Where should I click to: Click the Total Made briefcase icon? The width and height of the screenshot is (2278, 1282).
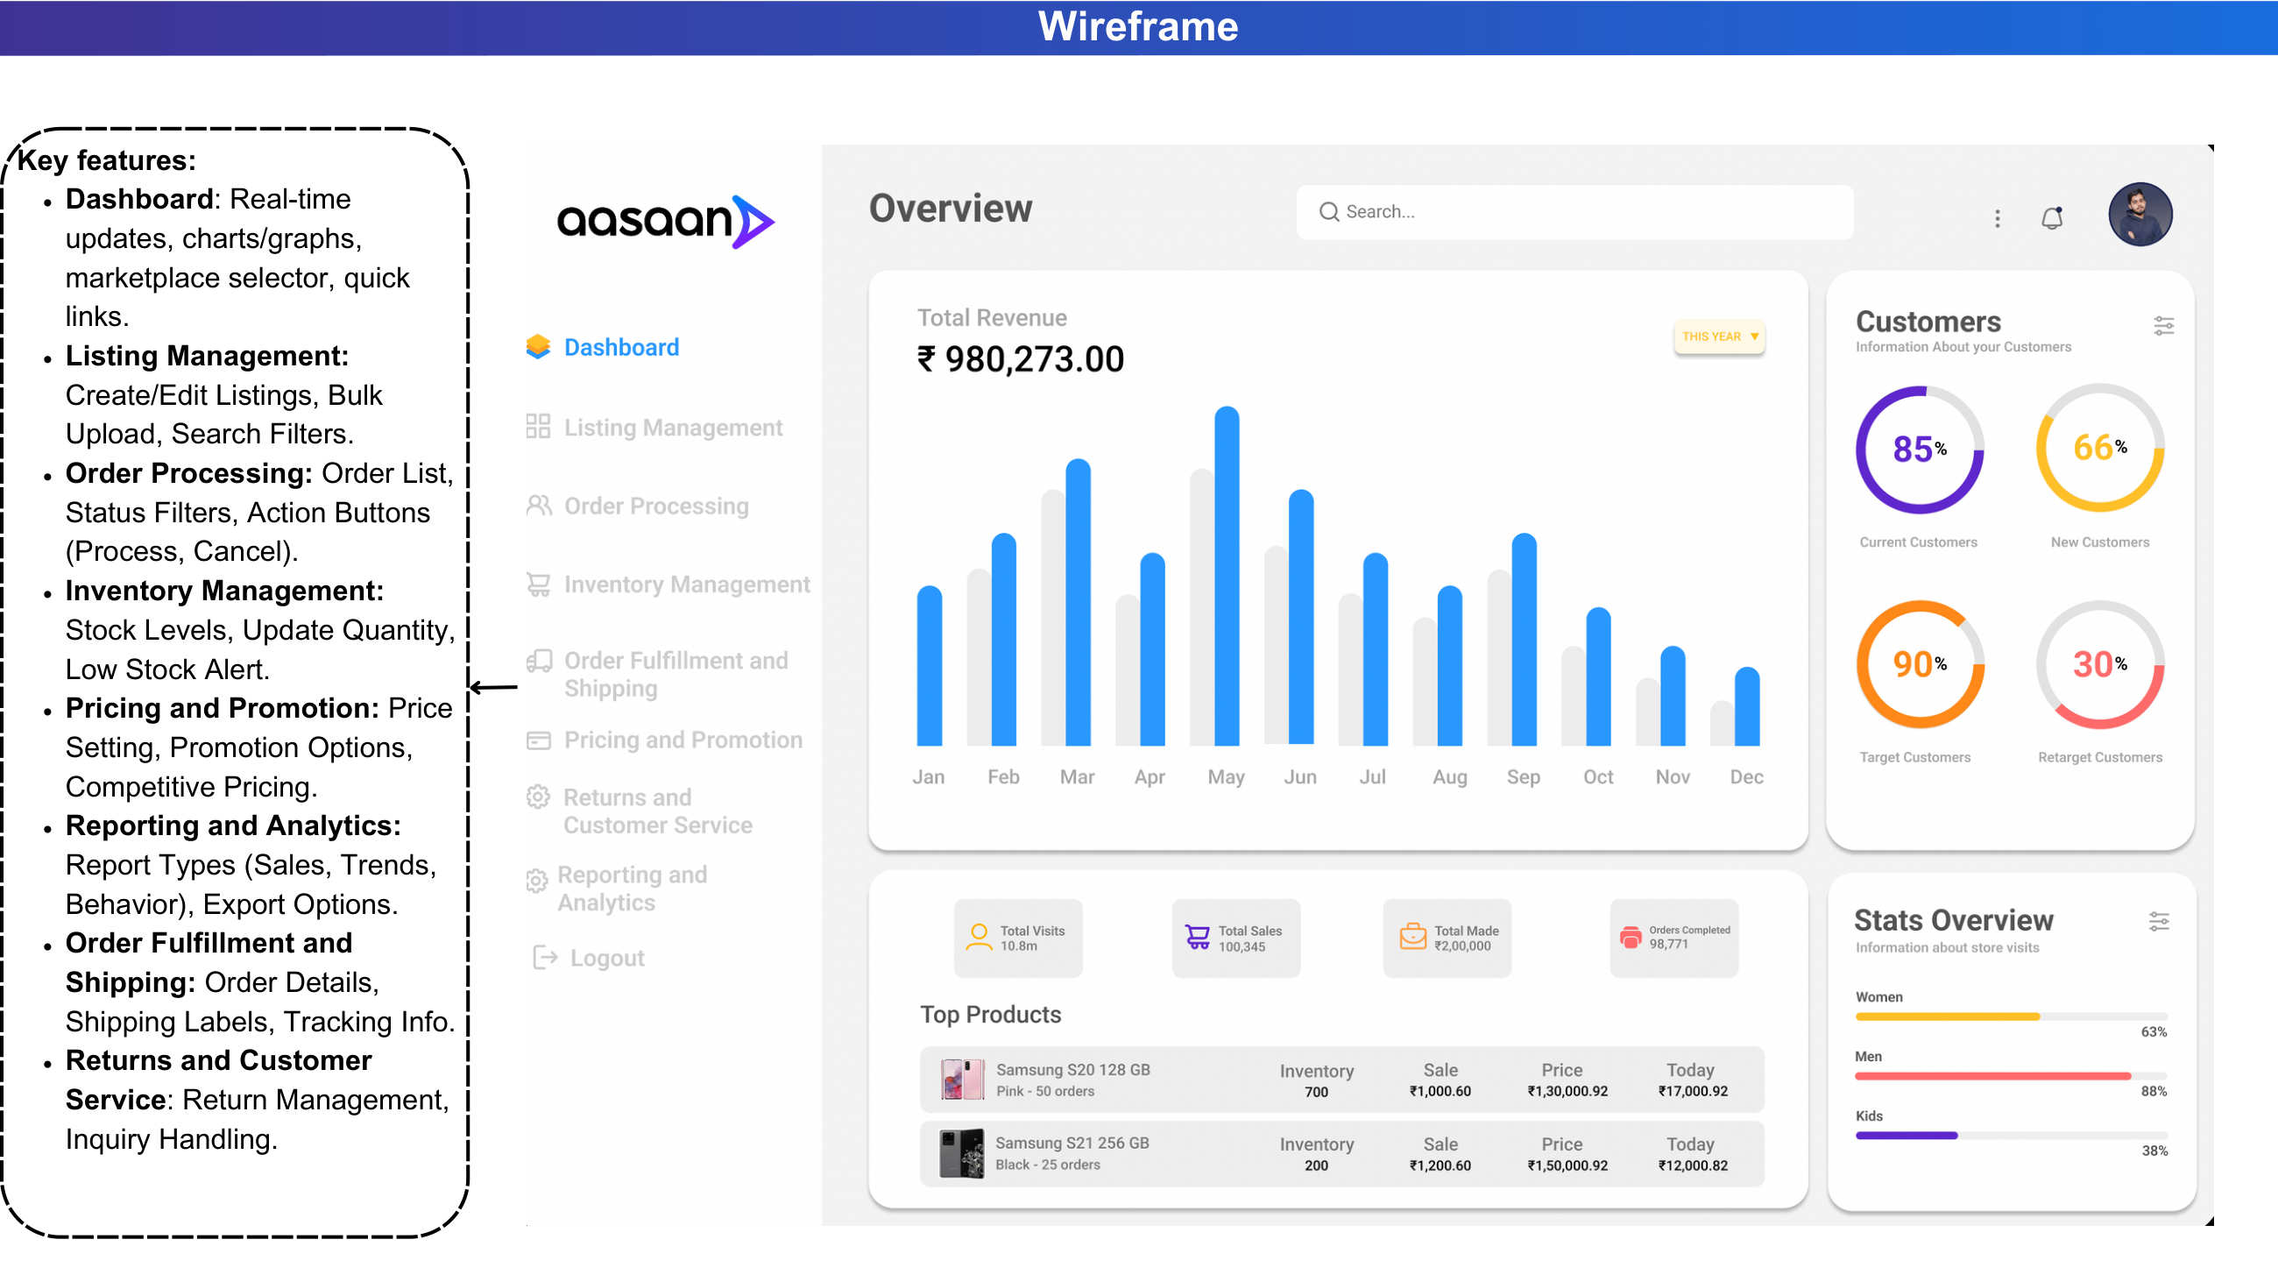[1413, 937]
